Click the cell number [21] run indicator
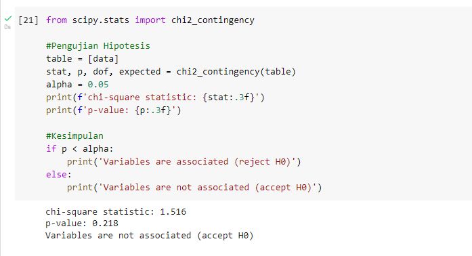472x256 pixels. [x=28, y=20]
